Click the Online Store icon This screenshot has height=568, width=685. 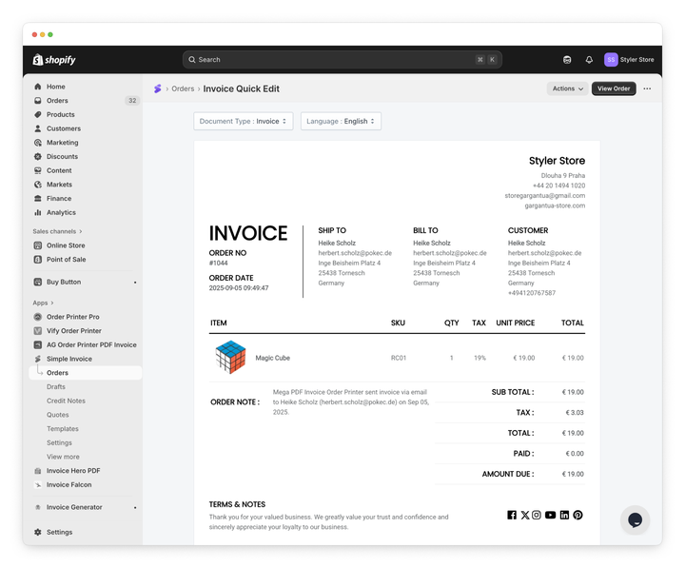click(38, 245)
